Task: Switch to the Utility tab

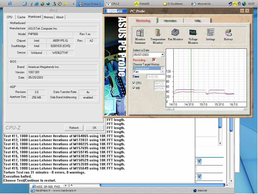Action: click(x=198, y=21)
